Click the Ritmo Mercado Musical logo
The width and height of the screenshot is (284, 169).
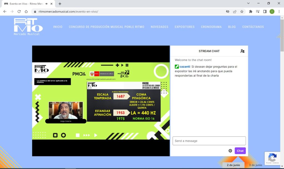[28, 27]
